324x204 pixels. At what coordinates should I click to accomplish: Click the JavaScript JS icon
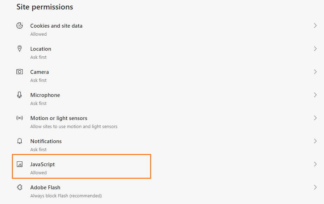[x=20, y=164]
